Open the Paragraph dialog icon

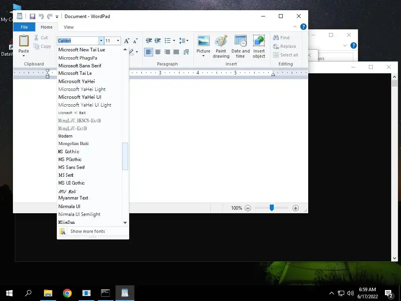click(186, 52)
